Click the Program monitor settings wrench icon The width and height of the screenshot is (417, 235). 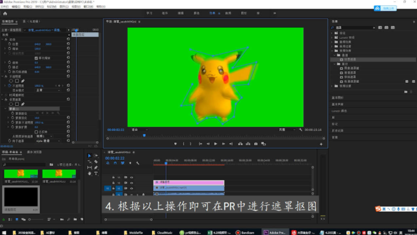pos(301,130)
